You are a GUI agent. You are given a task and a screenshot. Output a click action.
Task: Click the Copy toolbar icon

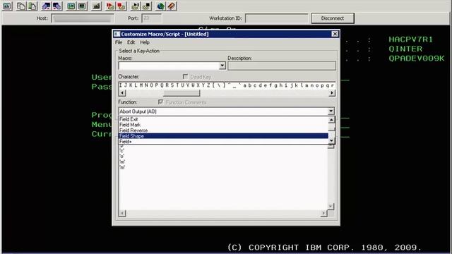[21, 6]
